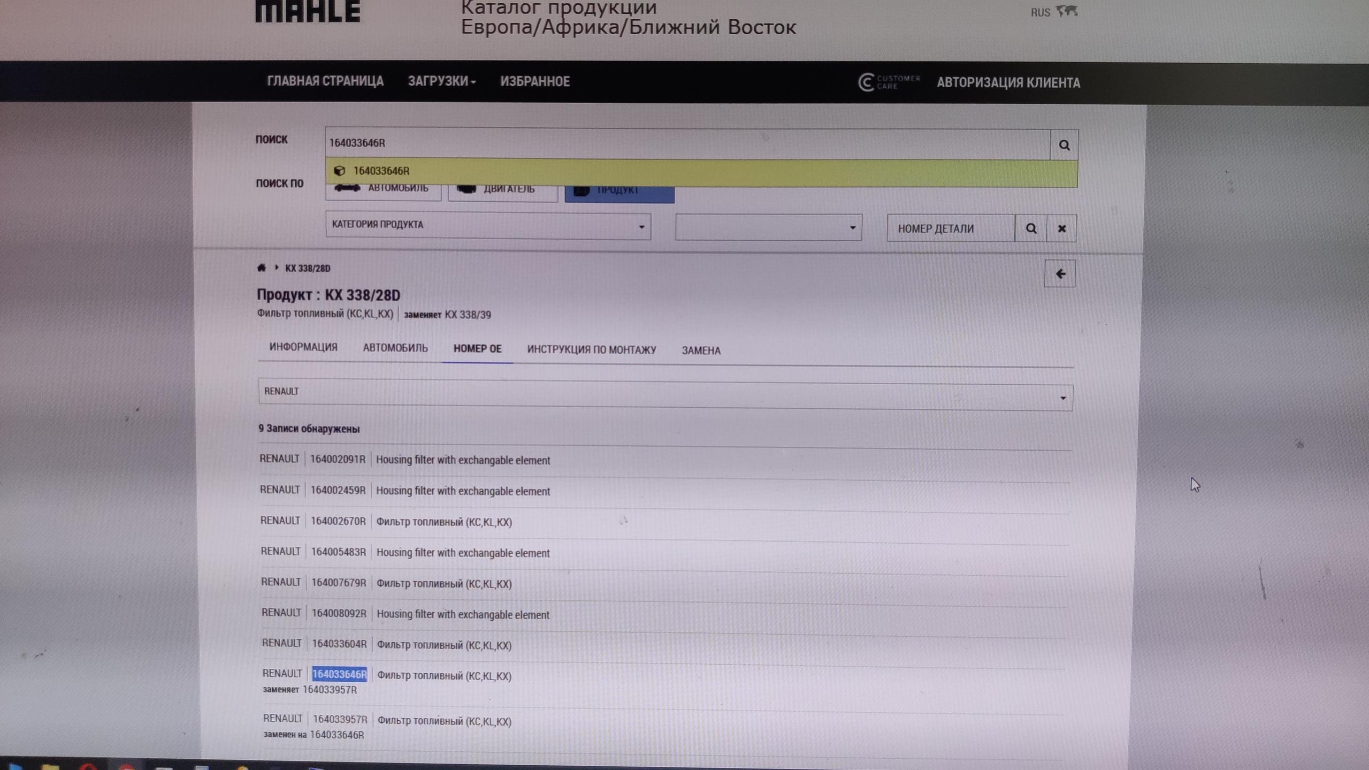Screen dimensions: 1369x770
Task: Select search by ПРОДУКТ
Action: tap(620, 195)
